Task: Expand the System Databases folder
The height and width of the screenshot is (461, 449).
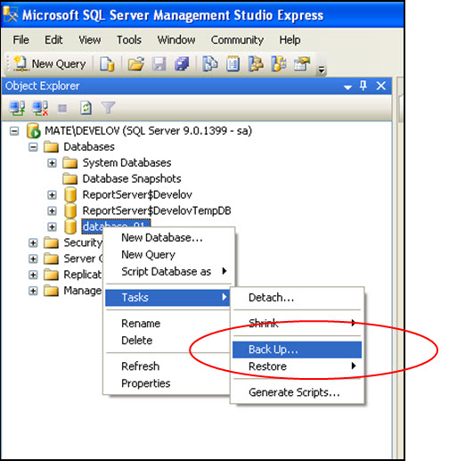Action: [x=52, y=163]
